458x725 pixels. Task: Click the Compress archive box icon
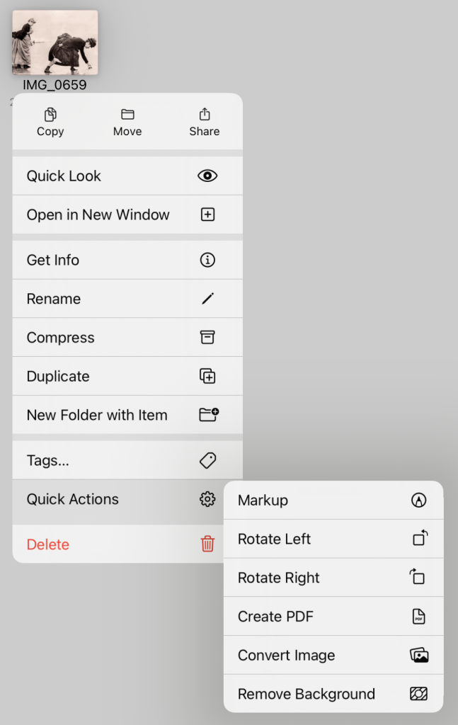(207, 338)
